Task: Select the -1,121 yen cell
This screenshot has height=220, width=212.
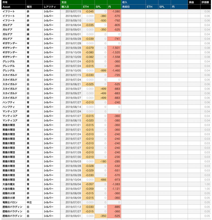Action: 114,189
